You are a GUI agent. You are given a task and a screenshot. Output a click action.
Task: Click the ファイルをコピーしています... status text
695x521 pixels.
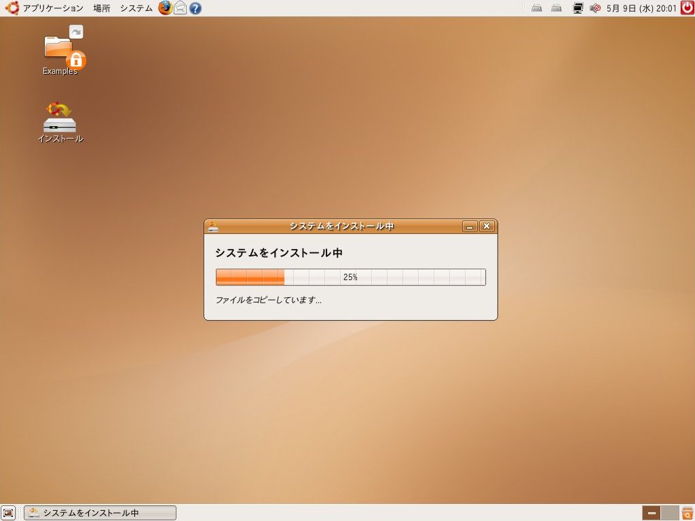[x=269, y=300]
